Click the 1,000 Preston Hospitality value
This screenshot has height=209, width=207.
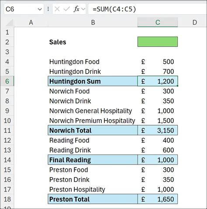[158, 189]
